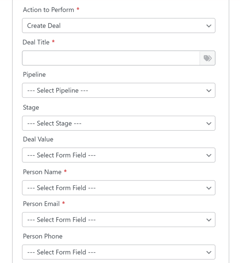The width and height of the screenshot is (240, 263).
Task: Expand the Select Pipeline dropdown
Action: 118,90
